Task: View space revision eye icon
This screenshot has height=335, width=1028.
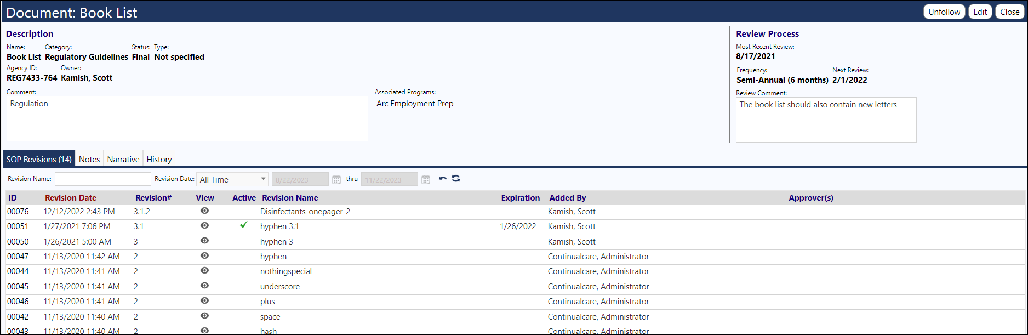Action: click(204, 316)
